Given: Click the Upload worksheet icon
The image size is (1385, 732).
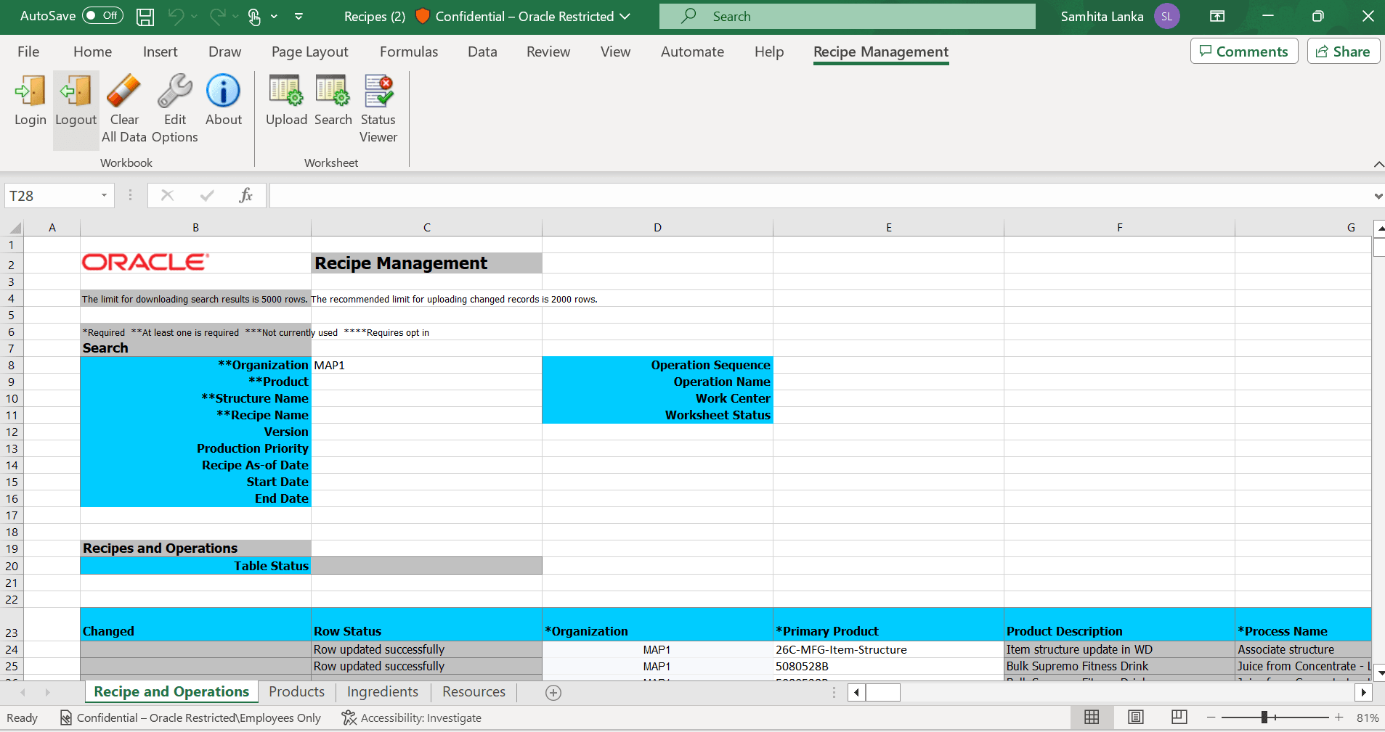Looking at the screenshot, I should 286,91.
